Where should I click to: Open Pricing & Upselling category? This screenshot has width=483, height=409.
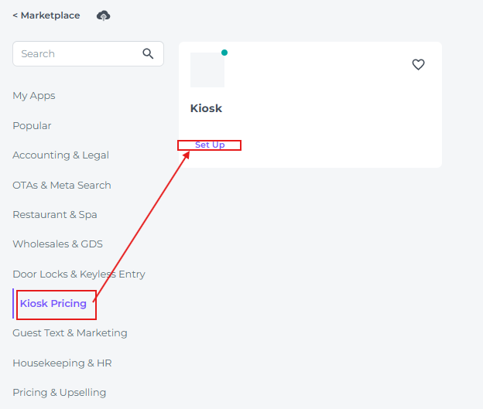[x=59, y=392]
